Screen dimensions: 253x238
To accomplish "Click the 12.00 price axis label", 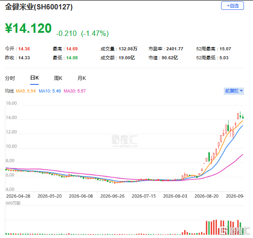I will (11, 132).
